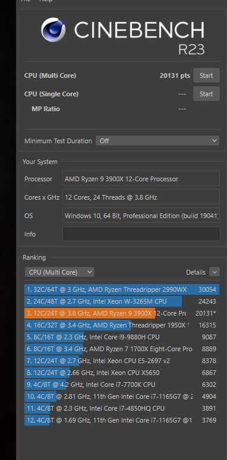Start the CPU Multi Core test
Viewport: 227px width, 460px height.
[206, 75]
